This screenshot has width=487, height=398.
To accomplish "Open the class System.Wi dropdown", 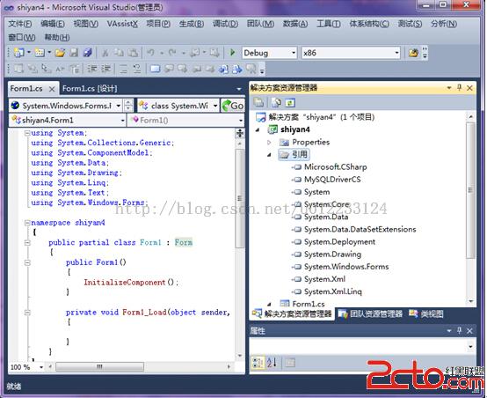I will click(215, 106).
